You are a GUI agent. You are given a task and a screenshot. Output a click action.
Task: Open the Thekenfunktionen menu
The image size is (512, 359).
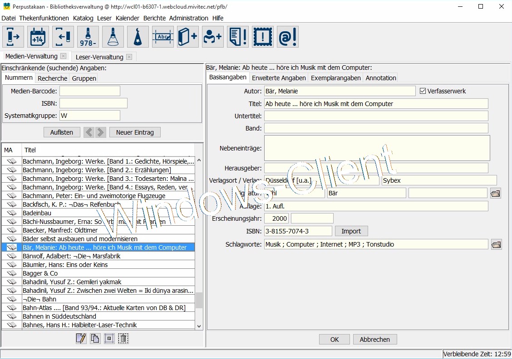click(x=44, y=18)
